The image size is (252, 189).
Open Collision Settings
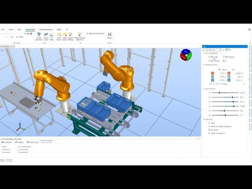(x=70, y=37)
